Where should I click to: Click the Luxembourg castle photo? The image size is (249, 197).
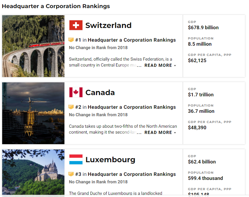tap(33, 172)
